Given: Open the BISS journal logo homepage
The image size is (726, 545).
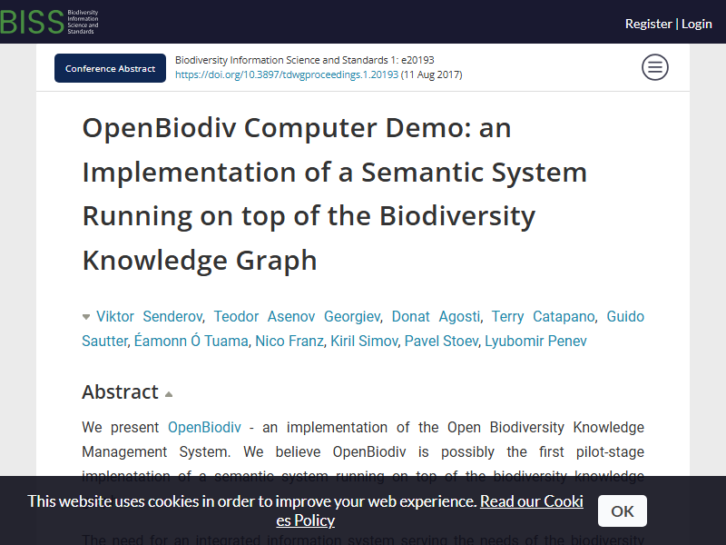Looking at the screenshot, I should pyautogui.click(x=49, y=22).
